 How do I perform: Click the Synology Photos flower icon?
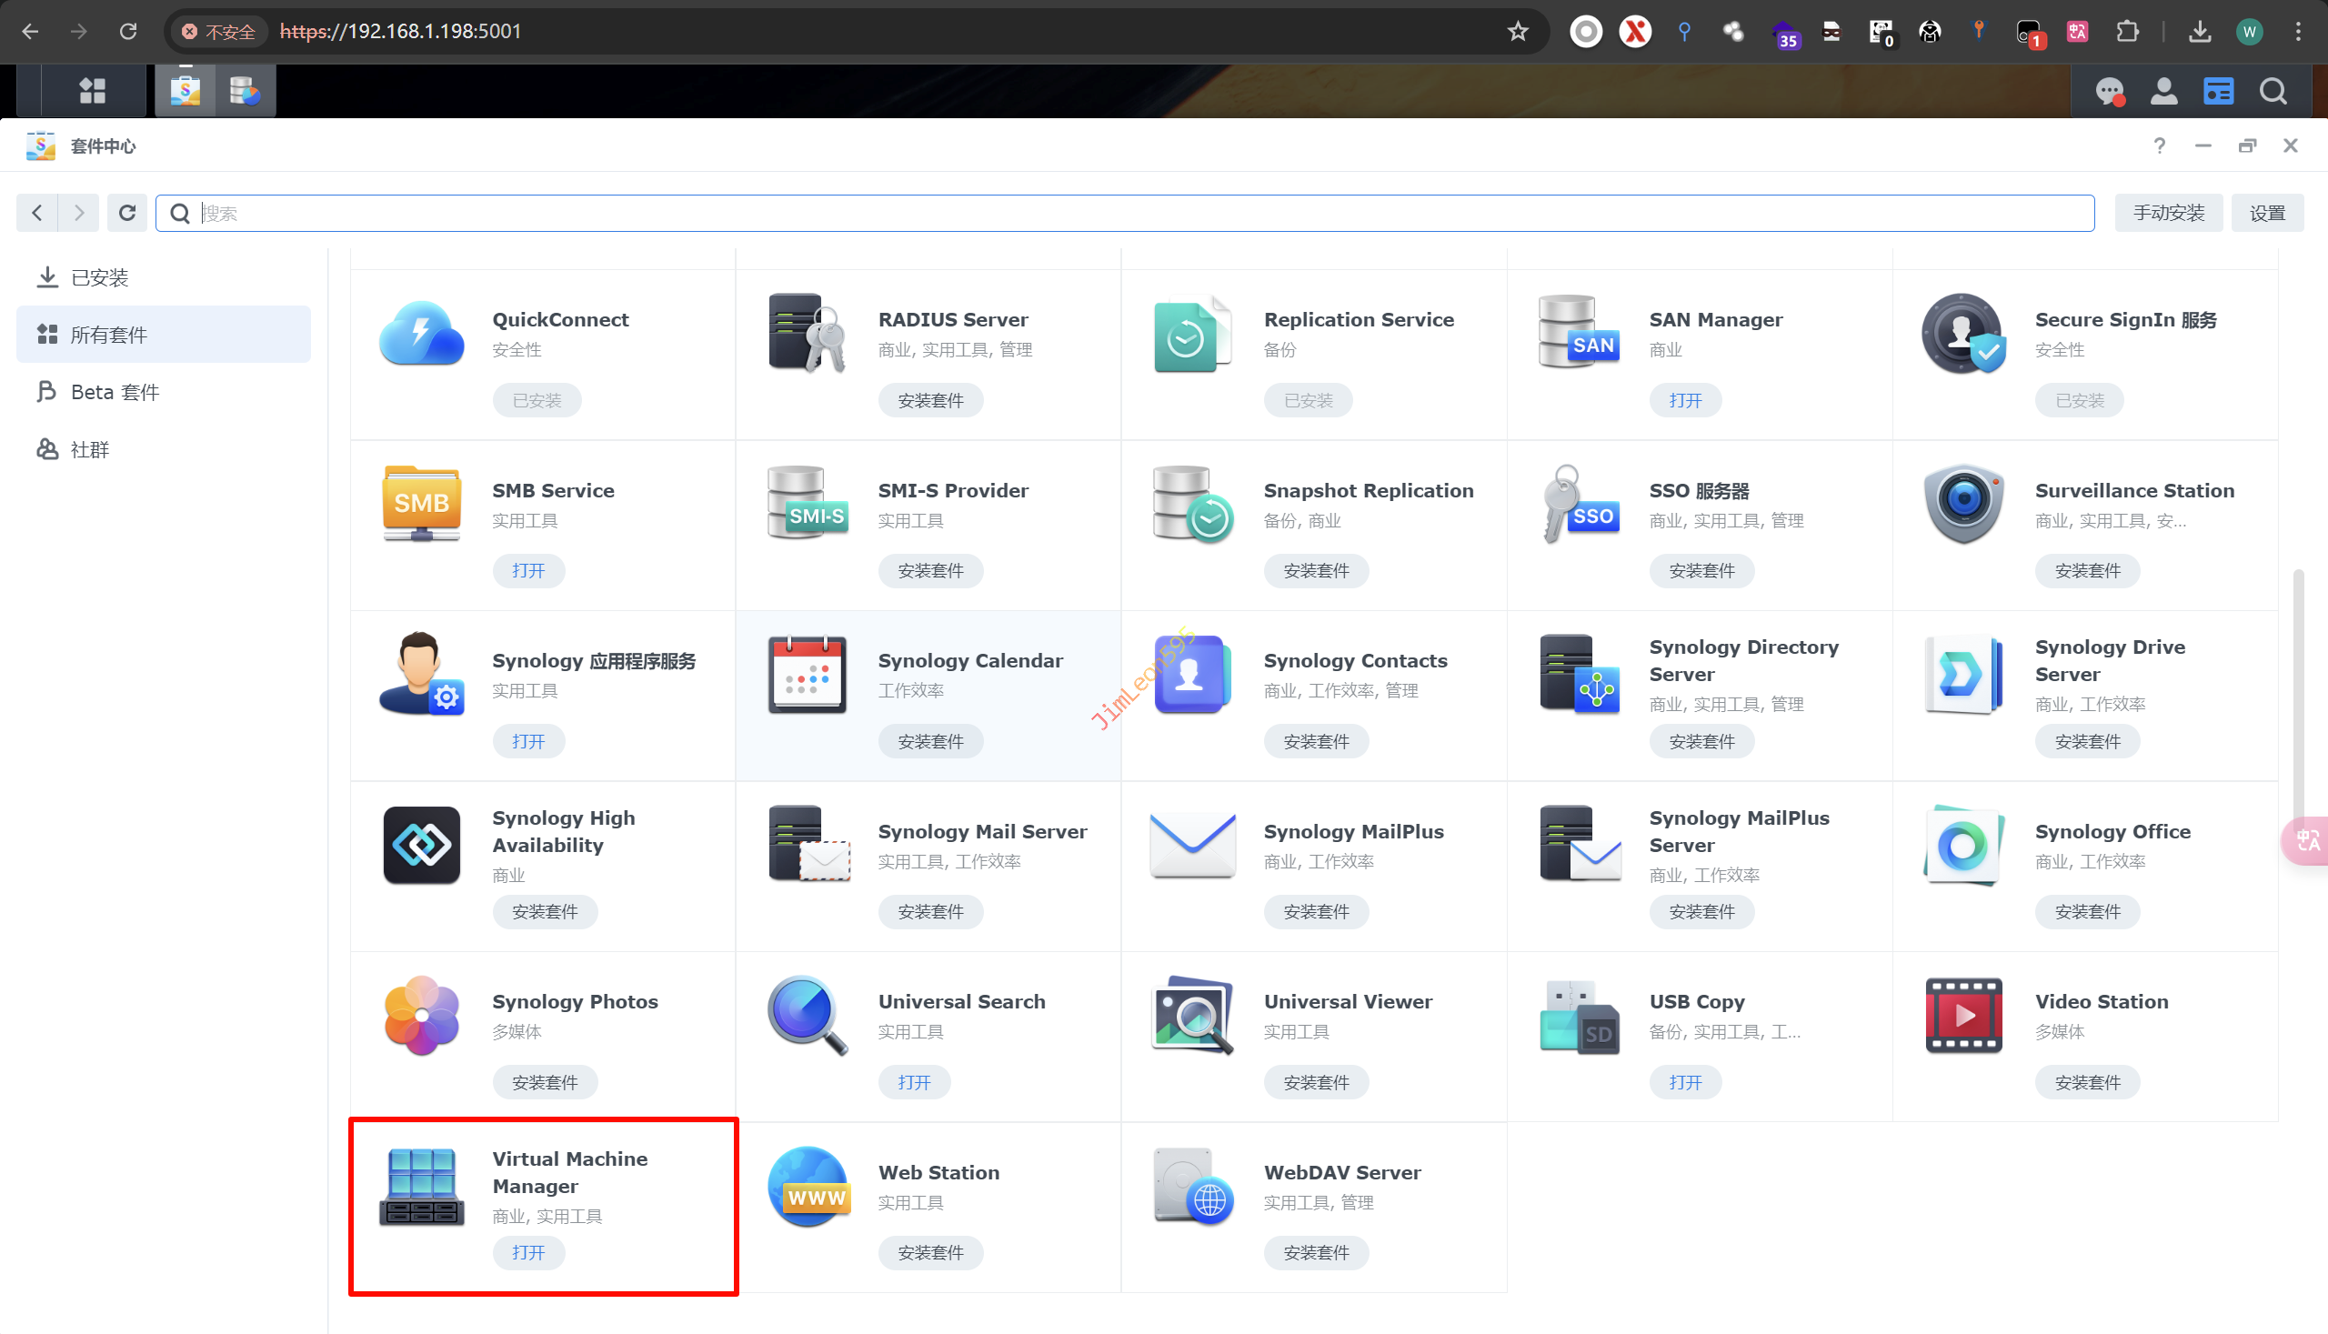[421, 1015]
